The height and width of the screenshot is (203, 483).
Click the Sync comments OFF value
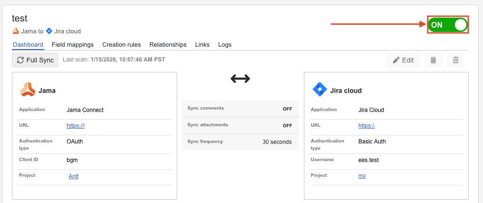pos(287,109)
